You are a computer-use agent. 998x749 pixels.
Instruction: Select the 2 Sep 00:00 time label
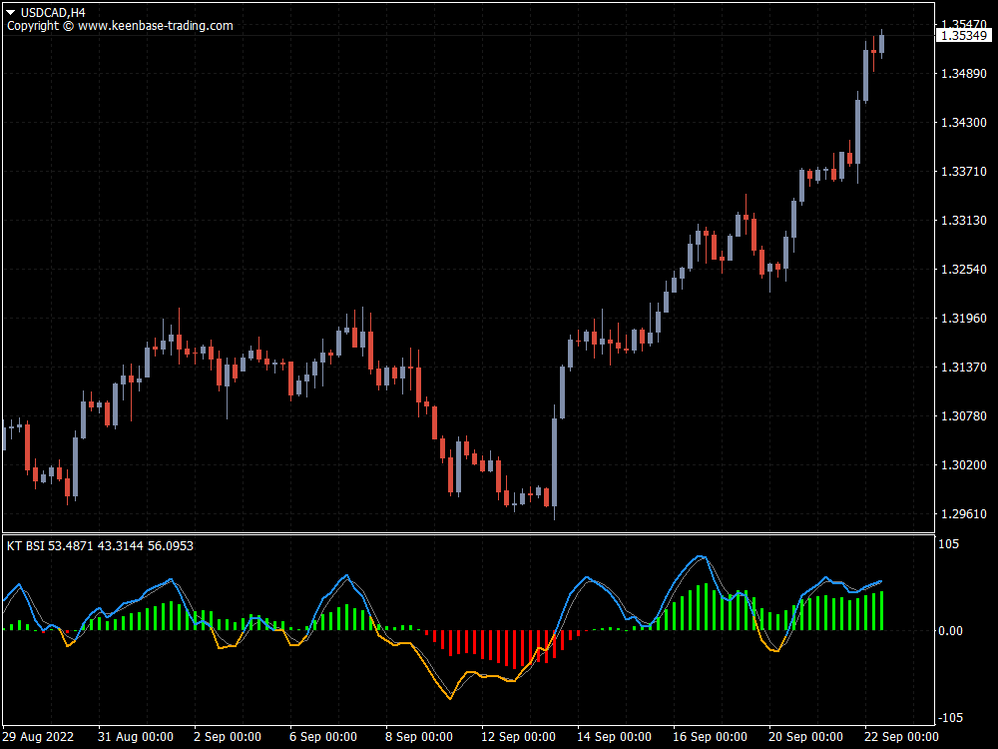228,737
